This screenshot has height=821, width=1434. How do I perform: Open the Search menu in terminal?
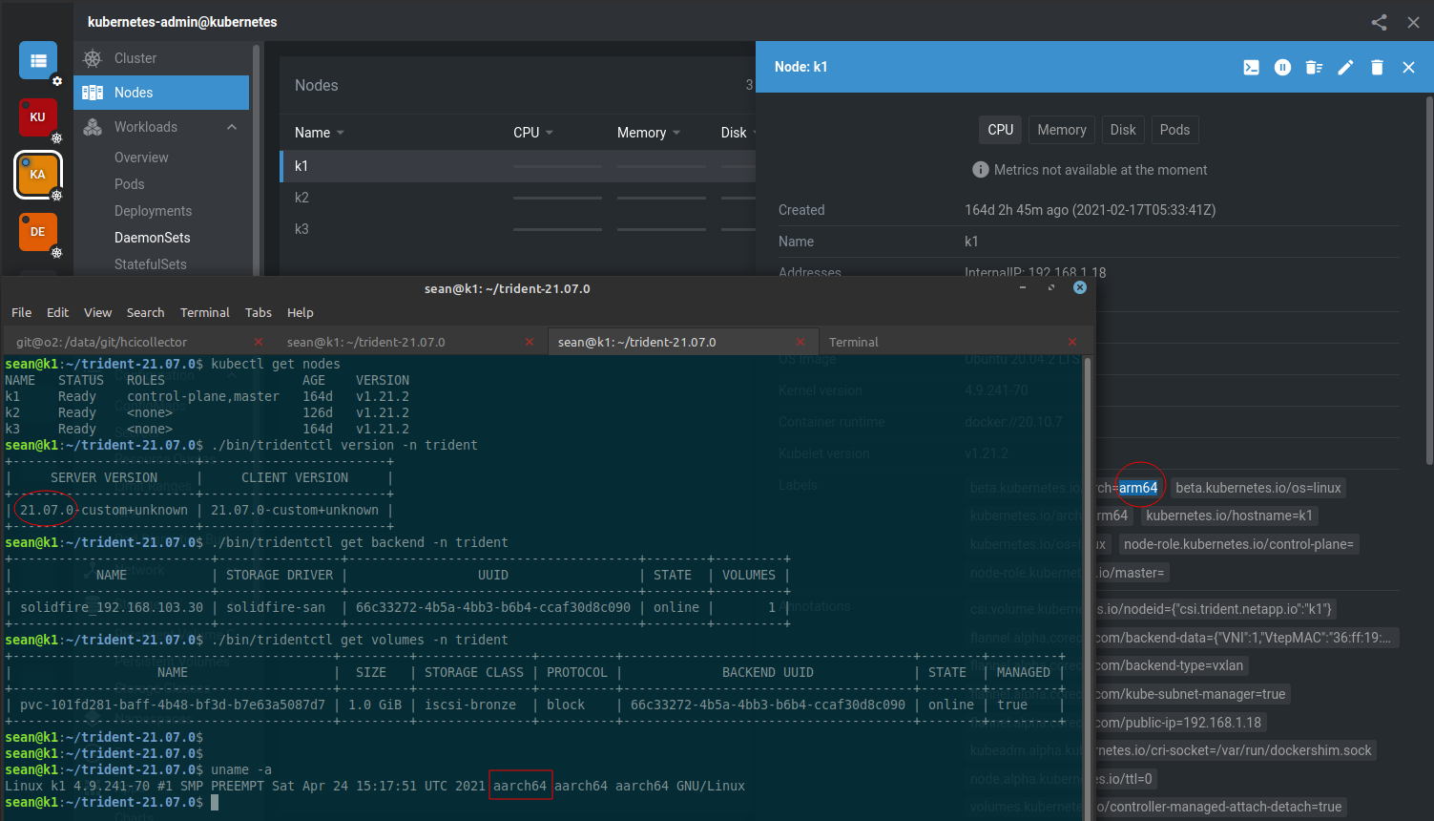click(x=146, y=312)
